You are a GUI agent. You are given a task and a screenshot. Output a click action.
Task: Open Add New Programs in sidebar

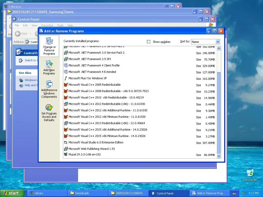[x=49, y=67]
